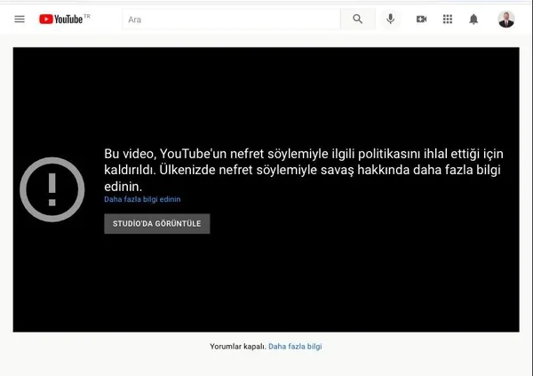
Task: Click the Yorumlar kapalı text
Action: [238, 347]
